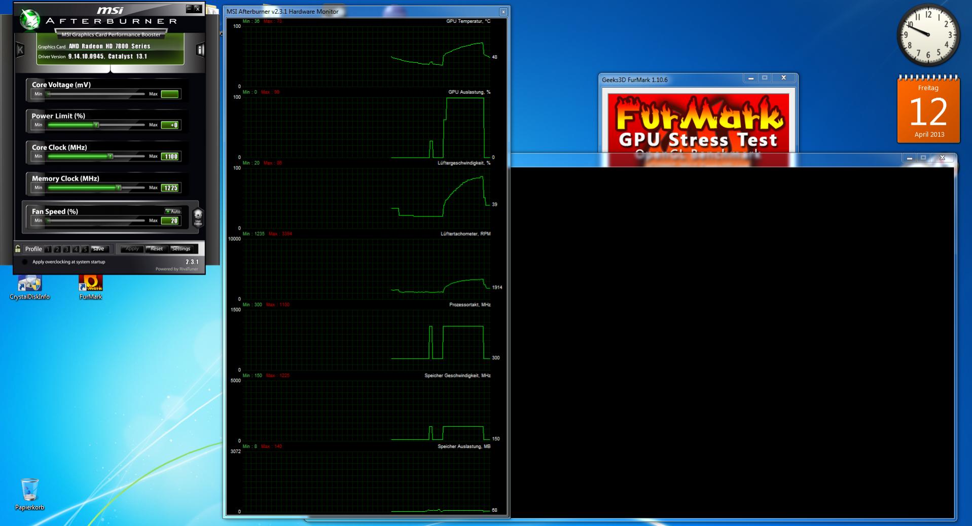Click the Fan Speed value field 20

point(170,221)
